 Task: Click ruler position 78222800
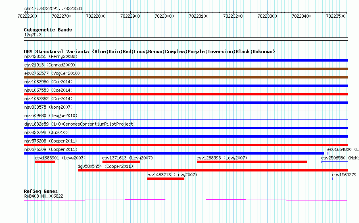tap(96, 16)
